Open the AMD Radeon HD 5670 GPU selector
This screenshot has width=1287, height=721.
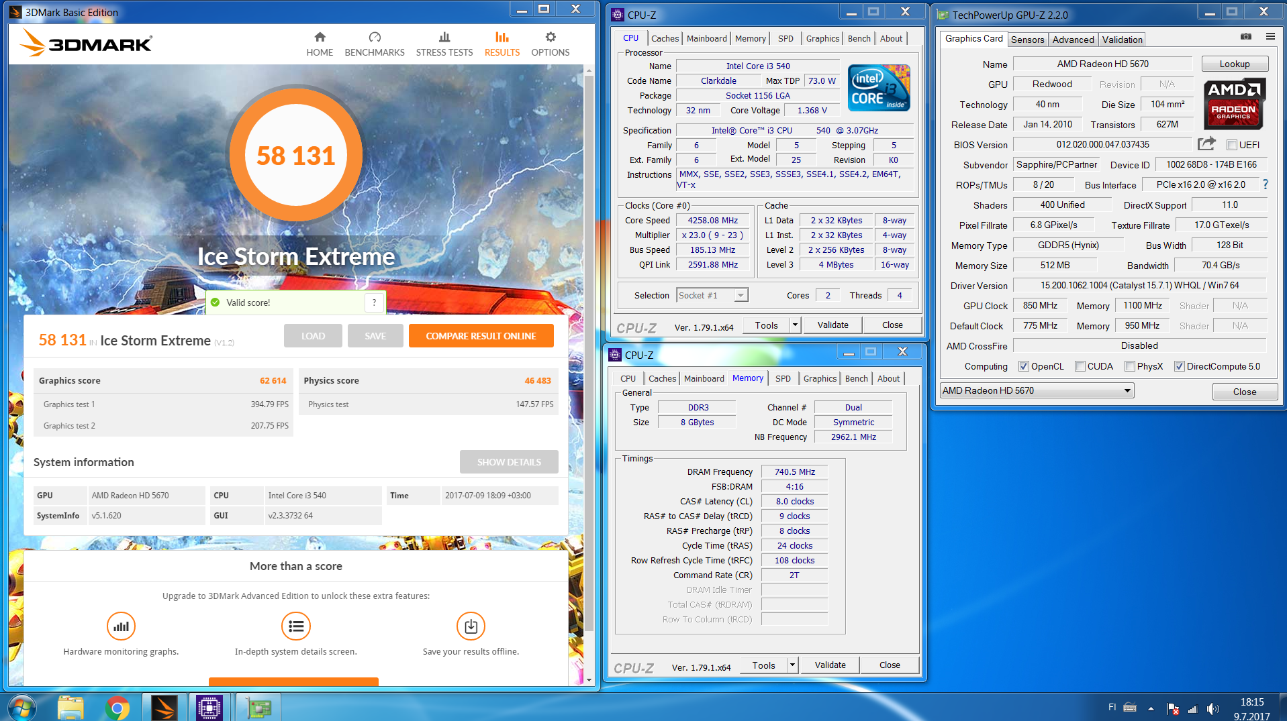tap(1037, 390)
